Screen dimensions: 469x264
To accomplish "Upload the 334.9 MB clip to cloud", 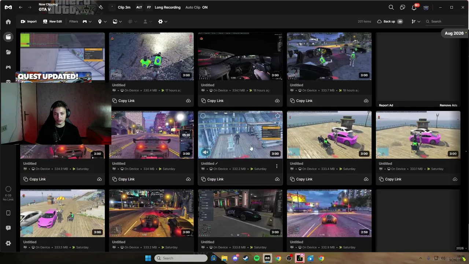I will (x=99, y=179).
